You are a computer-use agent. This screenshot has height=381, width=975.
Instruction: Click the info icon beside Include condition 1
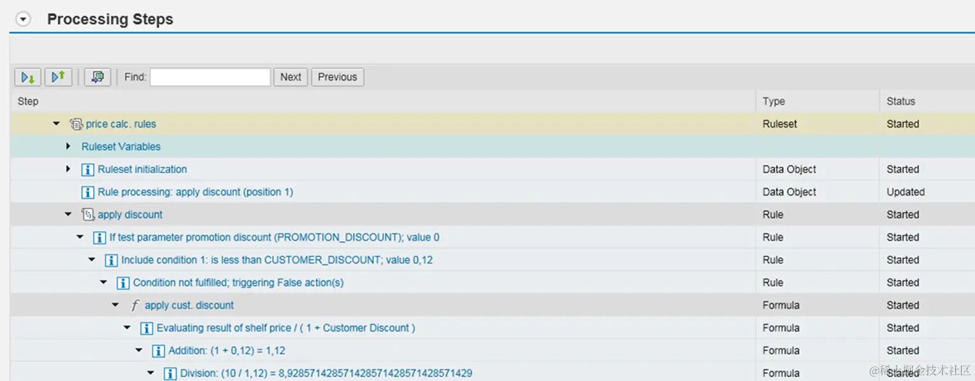pyautogui.click(x=112, y=260)
